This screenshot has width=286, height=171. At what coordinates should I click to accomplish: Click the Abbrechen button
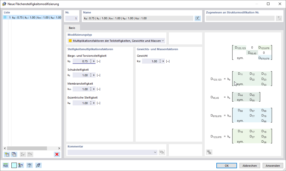pos(249,165)
